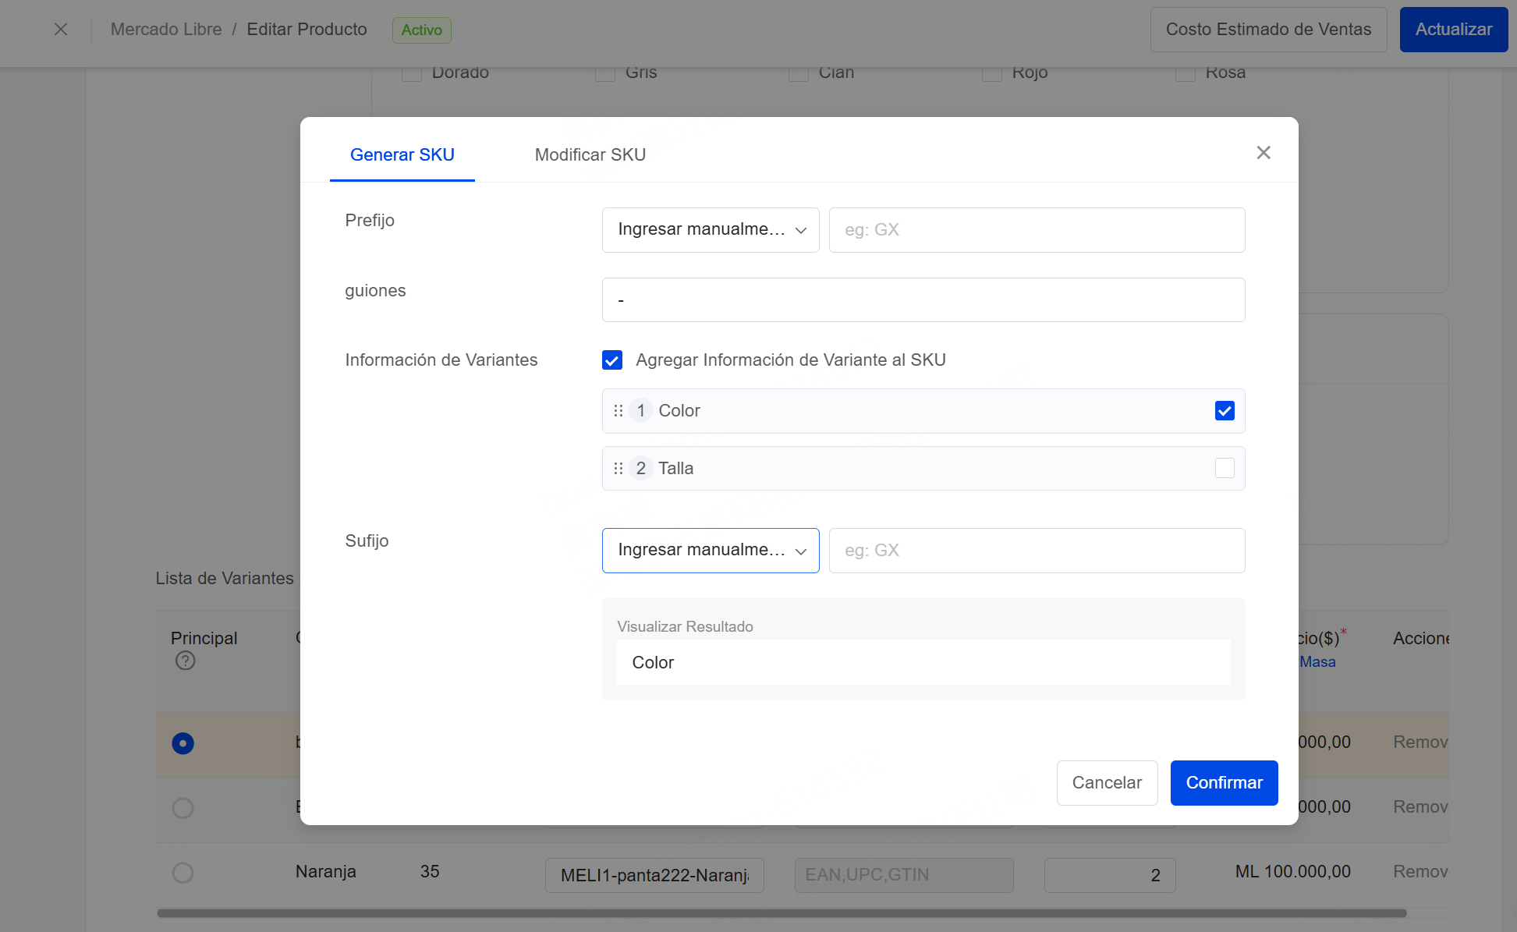Close the Editar Producto page with X icon

coord(61,30)
